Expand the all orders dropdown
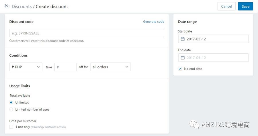The height and width of the screenshot is (136, 258). [110, 67]
